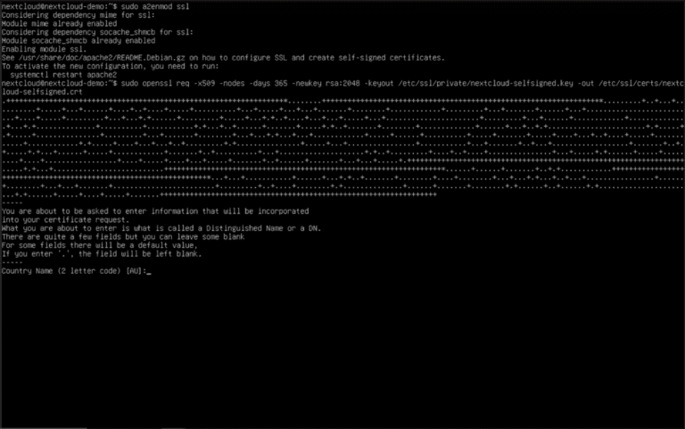Click 'Considering dependency socache_shmcb for ssl' line
Image resolution: width=685 pixels, height=429 pixels.
[x=97, y=32]
